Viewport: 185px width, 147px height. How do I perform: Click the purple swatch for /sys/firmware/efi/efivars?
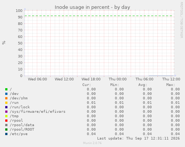coord(6,112)
